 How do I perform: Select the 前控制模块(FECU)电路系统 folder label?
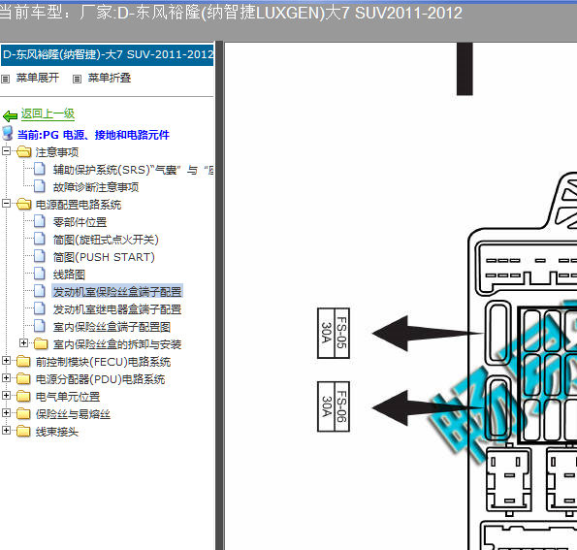[104, 362]
